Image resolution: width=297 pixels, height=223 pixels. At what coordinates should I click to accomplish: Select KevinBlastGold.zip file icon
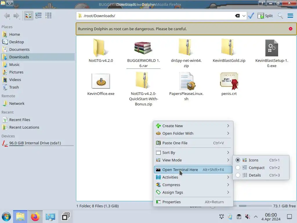click(x=229, y=47)
